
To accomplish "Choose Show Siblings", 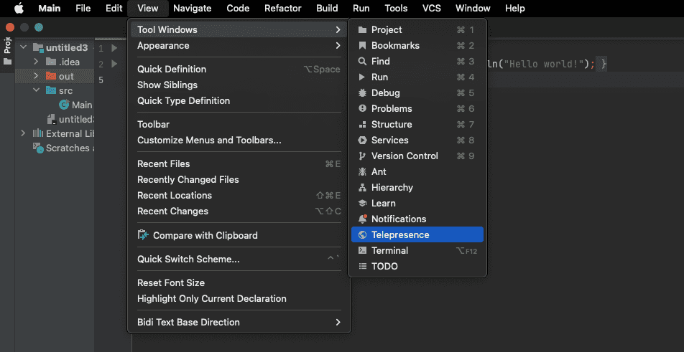I will [x=239, y=85].
